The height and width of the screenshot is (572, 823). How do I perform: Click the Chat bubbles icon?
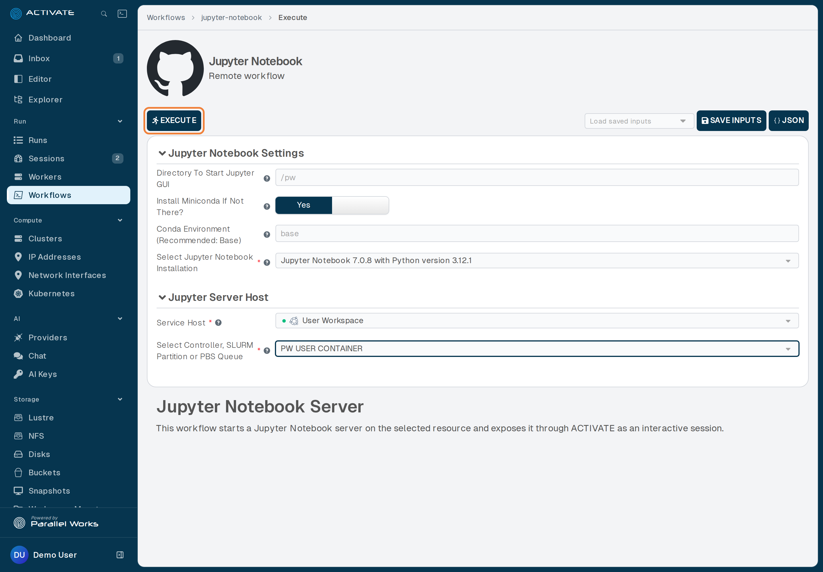[18, 356]
